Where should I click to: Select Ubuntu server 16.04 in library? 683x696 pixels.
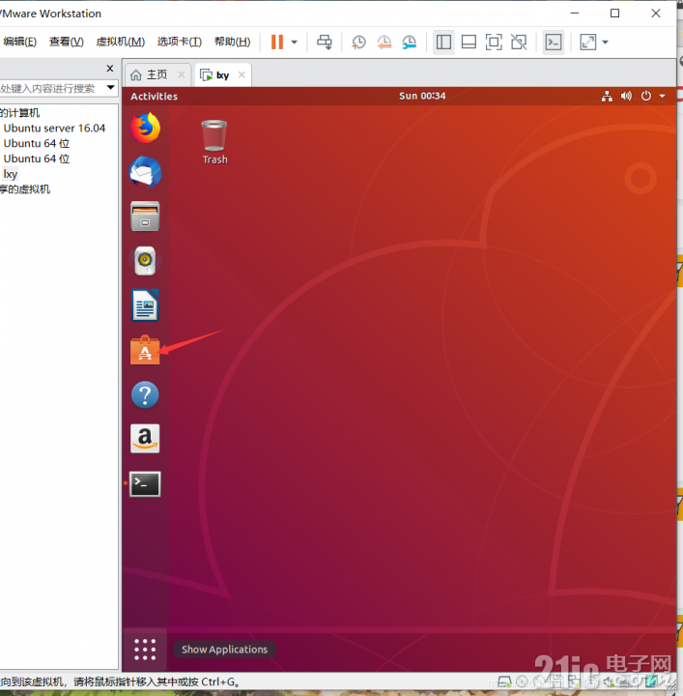coord(54,129)
